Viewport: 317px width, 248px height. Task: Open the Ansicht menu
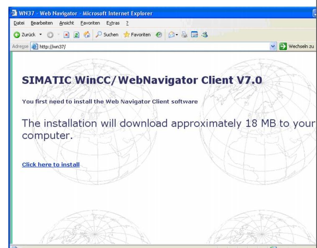(x=66, y=23)
